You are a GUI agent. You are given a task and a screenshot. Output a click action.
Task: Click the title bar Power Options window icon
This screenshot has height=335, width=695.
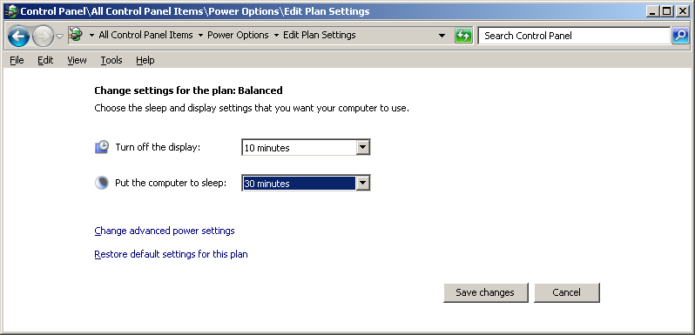click(x=11, y=11)
